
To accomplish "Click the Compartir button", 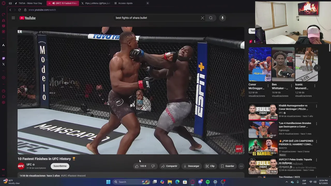I will pos(169,166).
